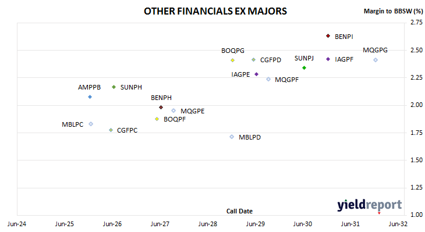Click the CGFPD data label
This screenshot has height=232, width=425.
point(271,60)
